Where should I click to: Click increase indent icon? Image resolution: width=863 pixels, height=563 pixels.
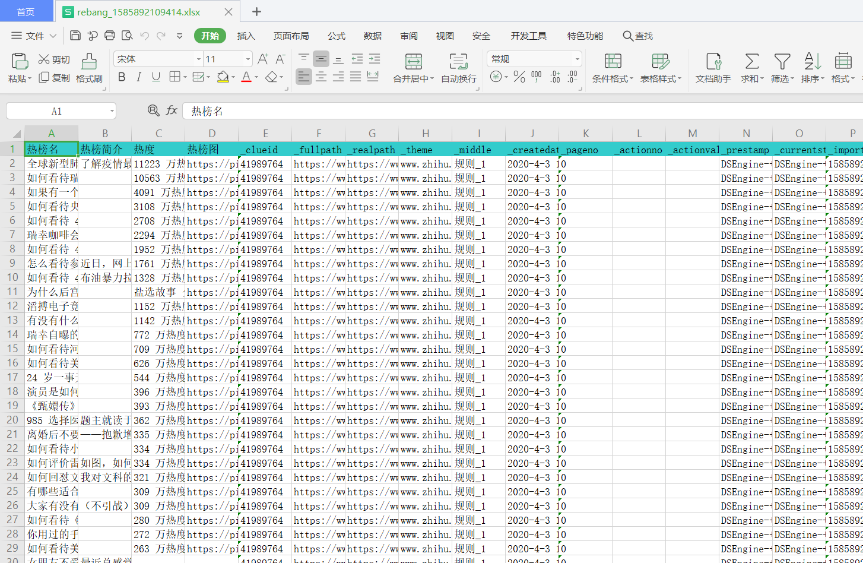pyautogui.click(x=374, y=59)
